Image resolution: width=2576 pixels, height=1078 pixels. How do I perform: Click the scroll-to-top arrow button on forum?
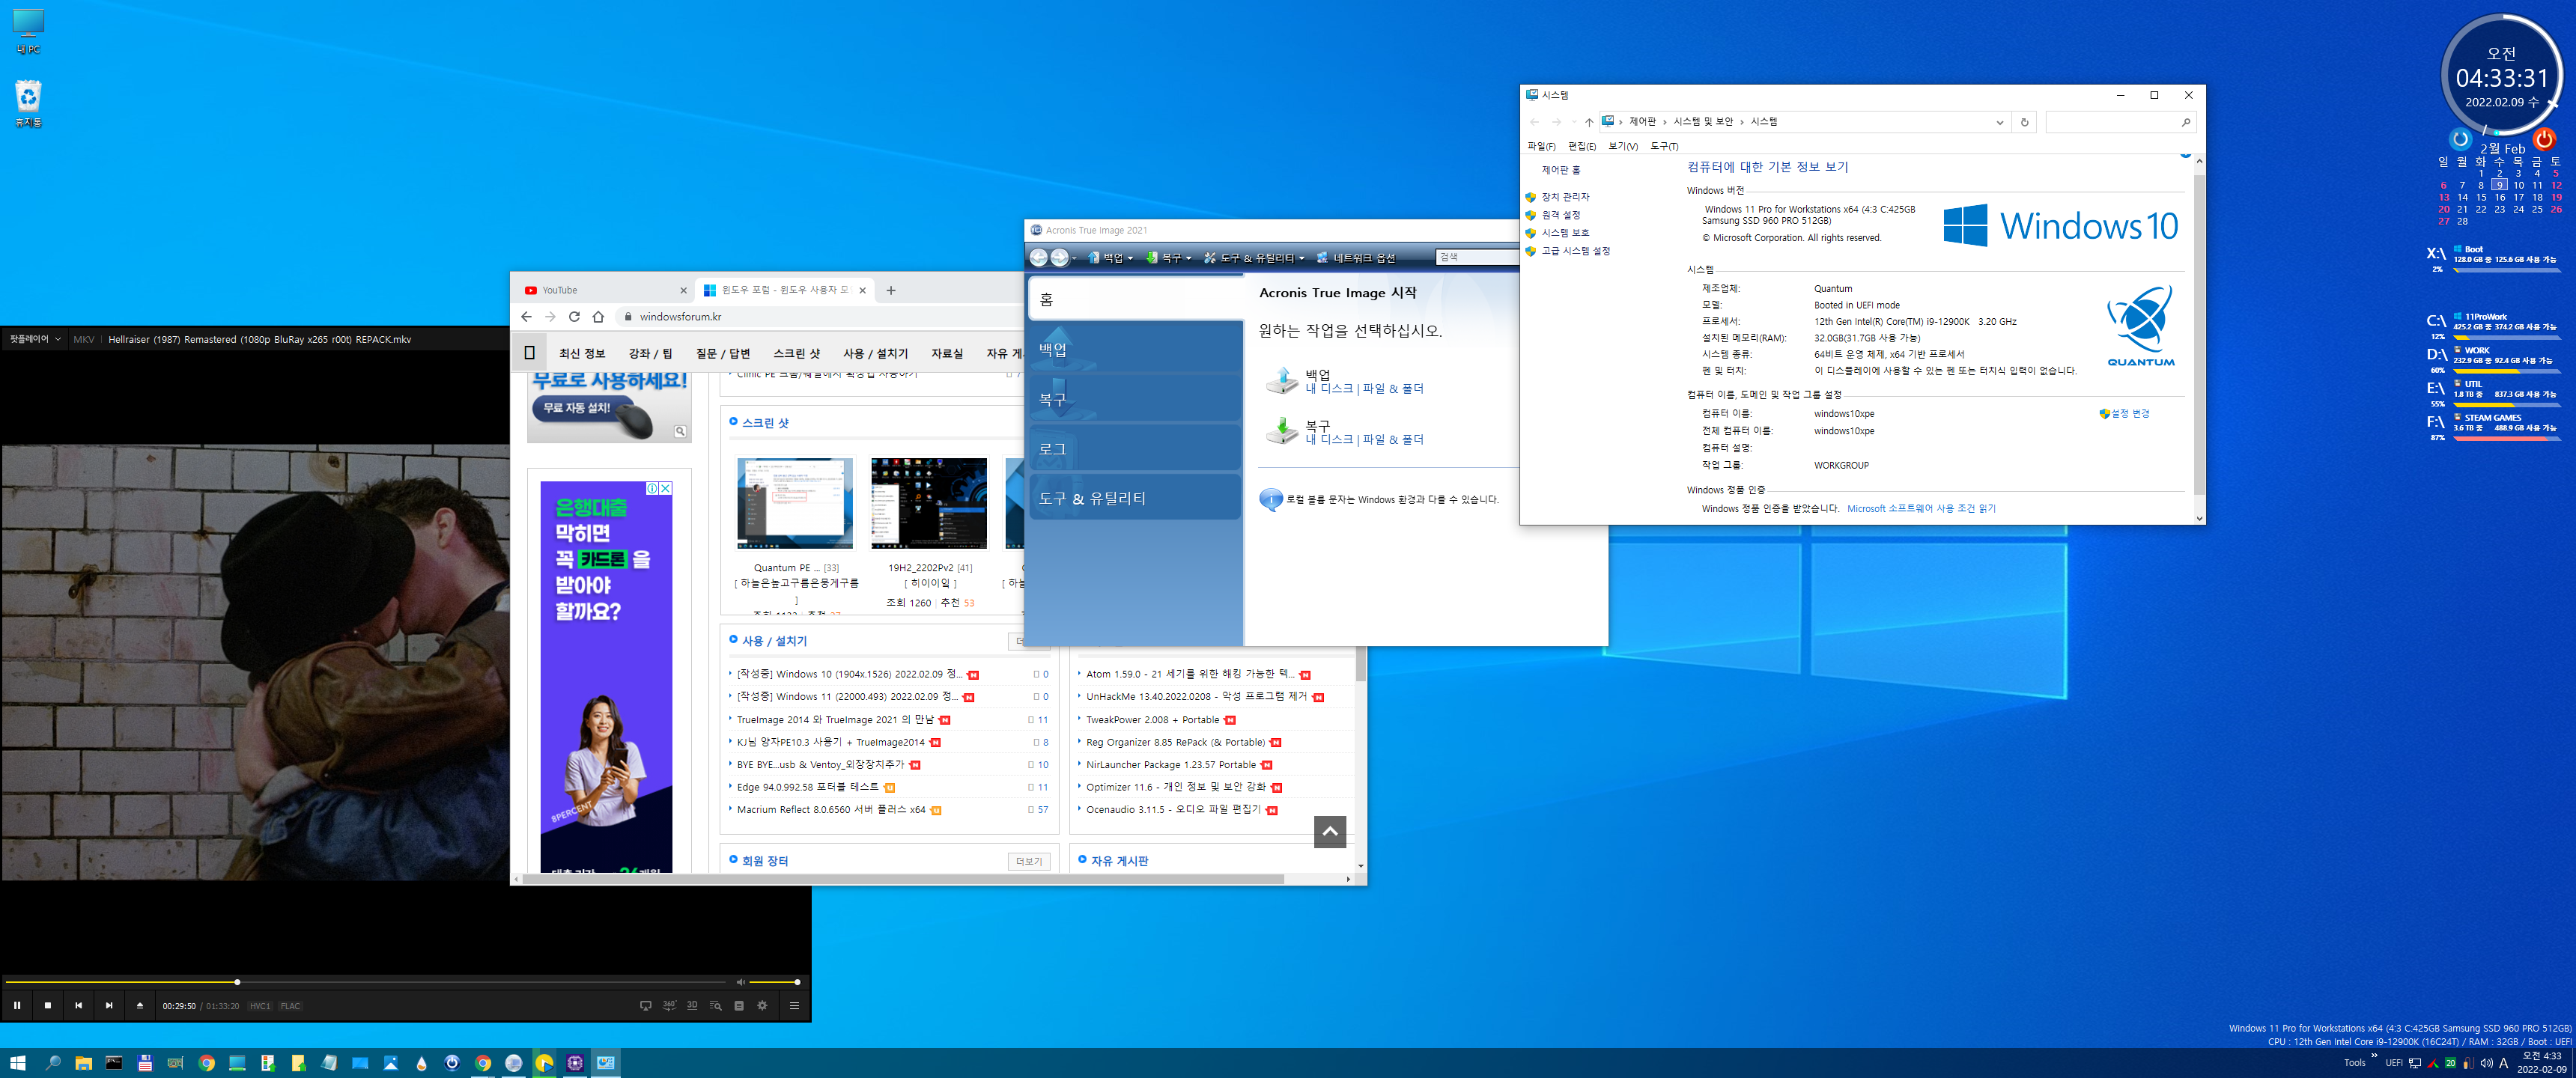pos(1329,831)
